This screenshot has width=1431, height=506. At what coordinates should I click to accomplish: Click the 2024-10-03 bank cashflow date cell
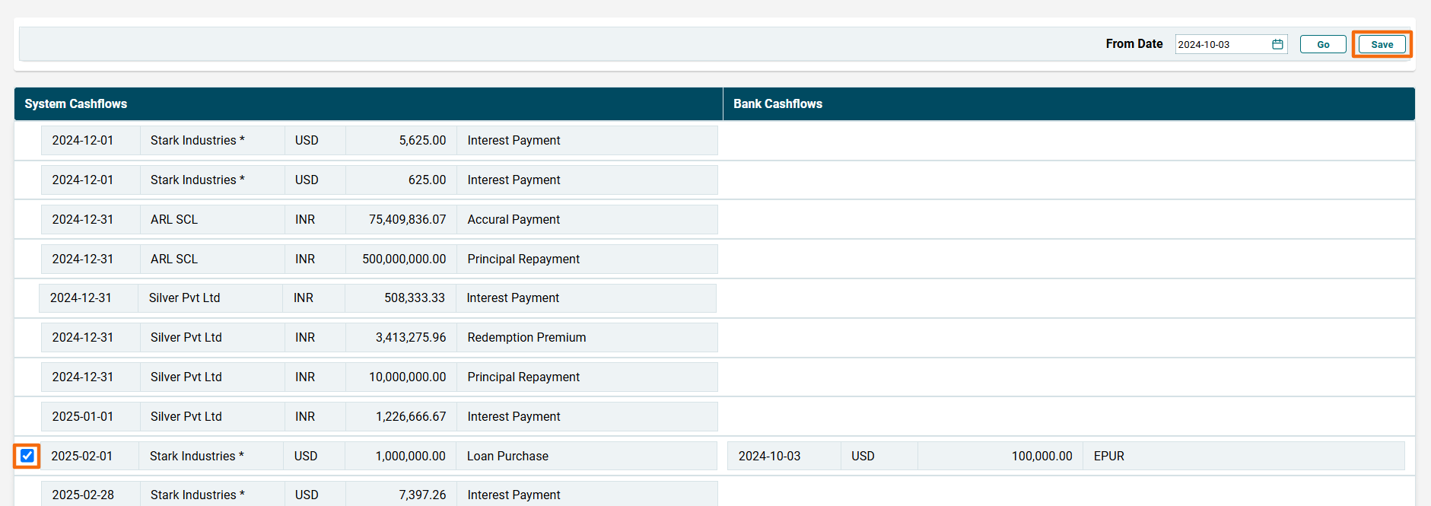(x=769, y=457)
